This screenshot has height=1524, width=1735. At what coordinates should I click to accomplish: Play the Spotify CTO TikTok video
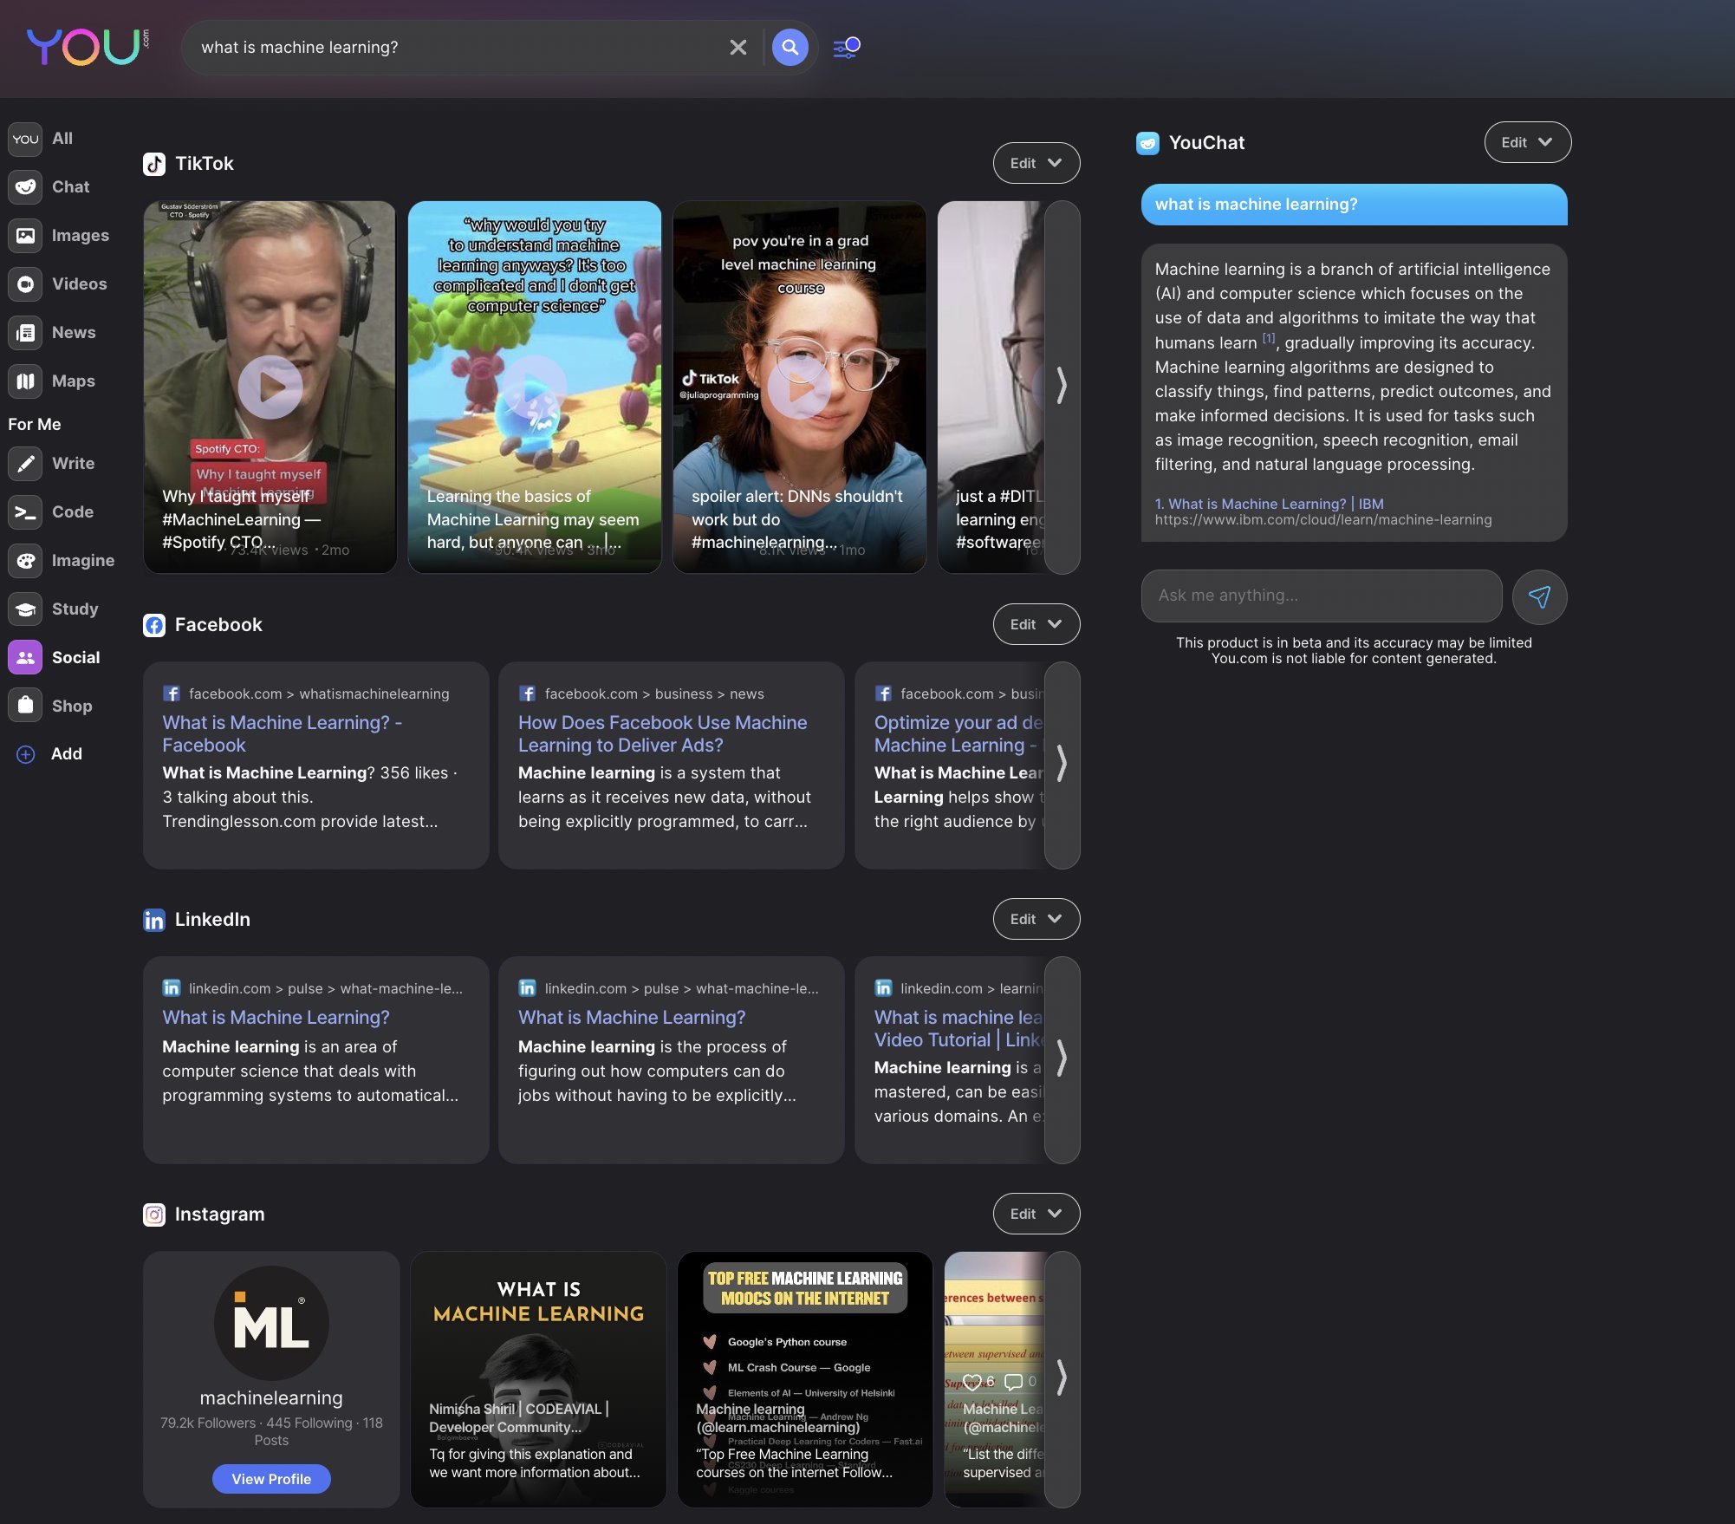[x=270, y=387]
